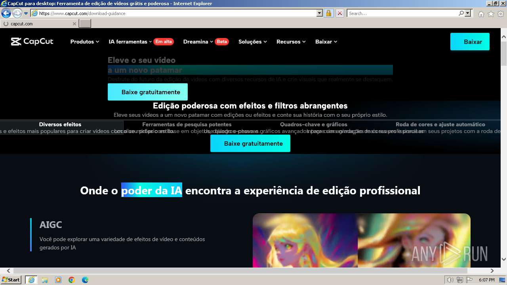Expand the Baixar nav menu
The height and width of the screenshot is (285, 507).
(x=326, y=42)
